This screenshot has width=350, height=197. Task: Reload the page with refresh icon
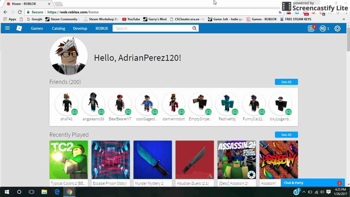point(20,12)
